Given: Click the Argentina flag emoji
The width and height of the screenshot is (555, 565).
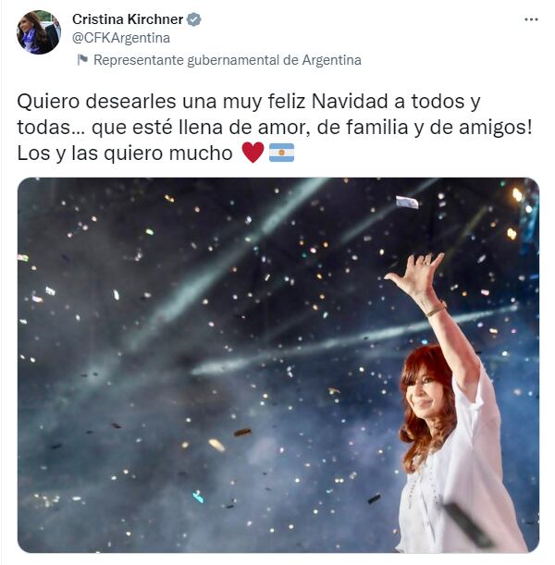Looking at the screenshot, I should [281, 153].
